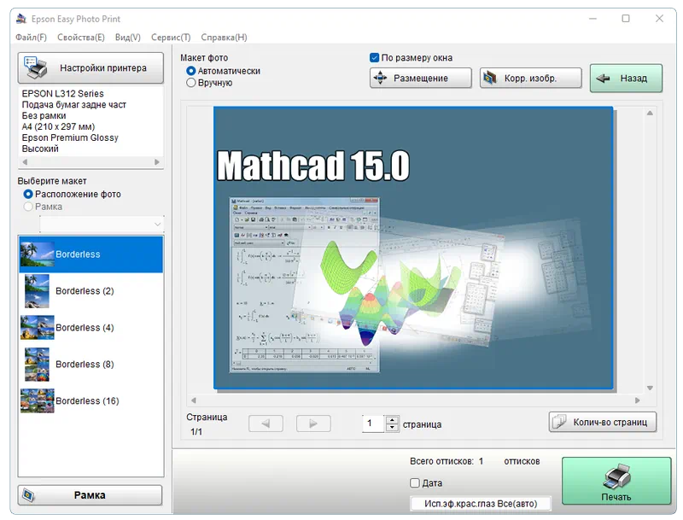Click the Исп.эф.крас.глаз Все(авто) button

481,504
